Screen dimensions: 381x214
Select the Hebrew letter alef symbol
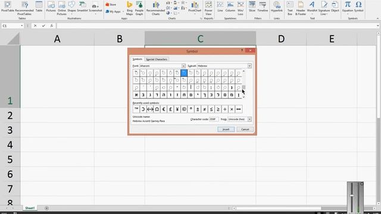click(136, 95)
